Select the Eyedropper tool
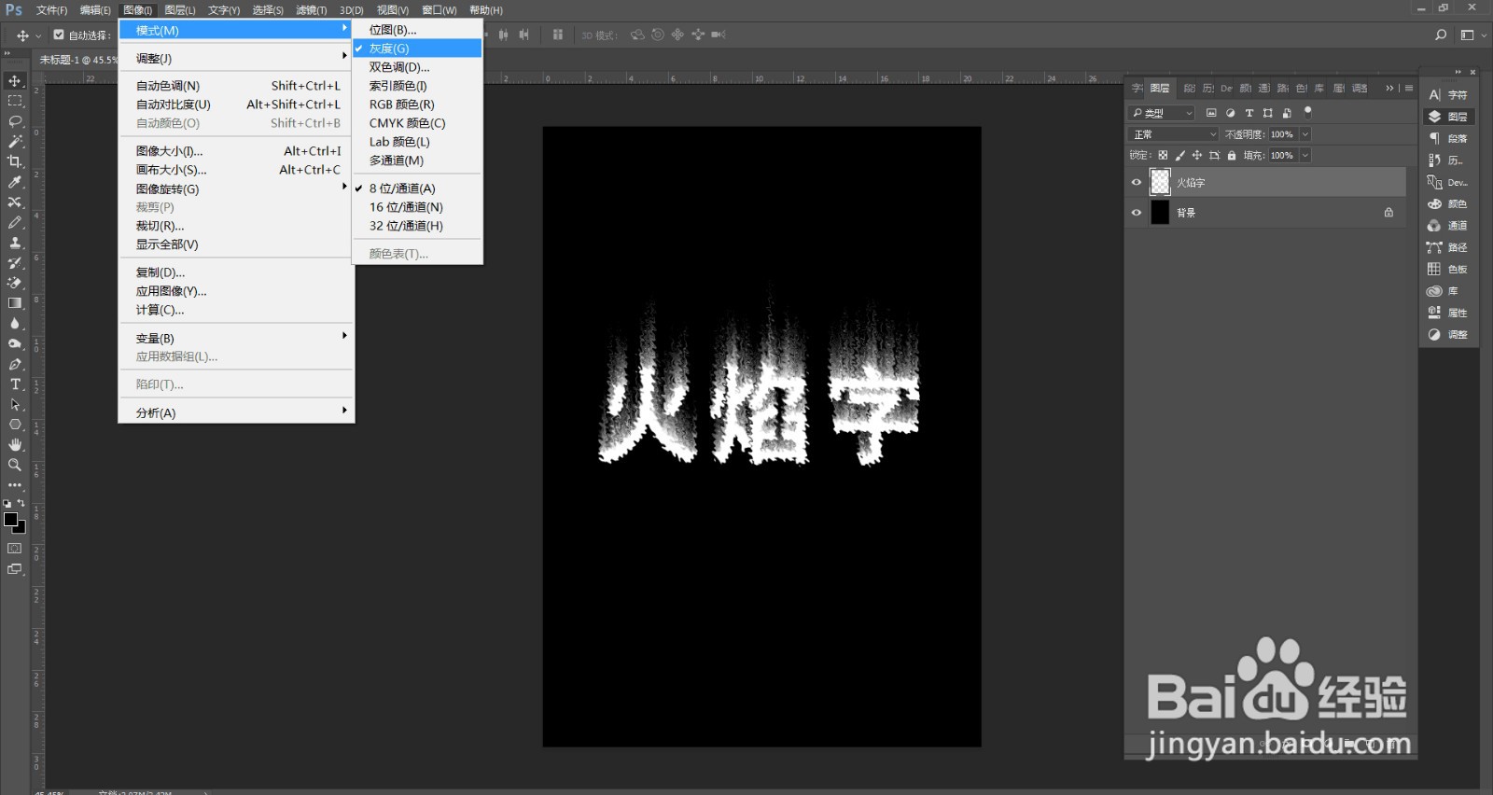This screenshot has height=795, width=1493. [x=15, y=182]
